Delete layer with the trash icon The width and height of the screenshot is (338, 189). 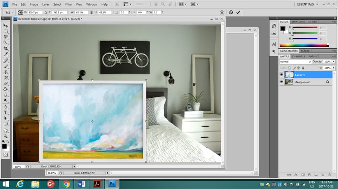point(330,175)
